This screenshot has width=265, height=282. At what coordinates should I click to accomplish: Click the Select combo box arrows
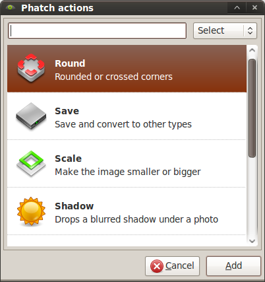(250, 30)
